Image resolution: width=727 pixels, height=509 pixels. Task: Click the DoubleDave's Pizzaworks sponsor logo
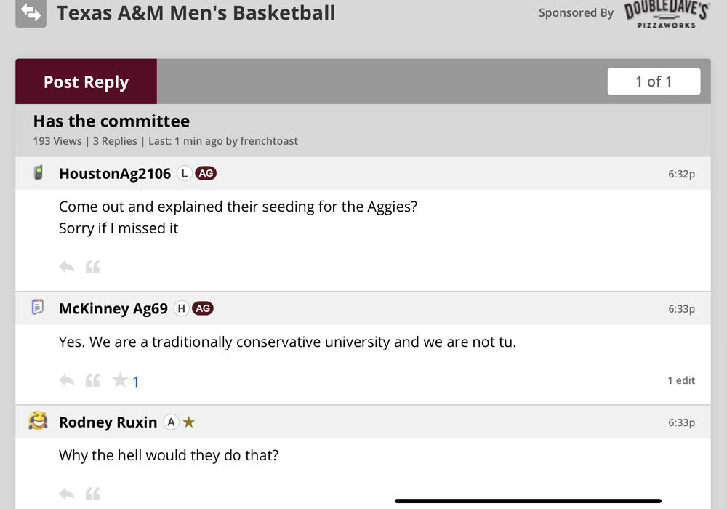pyautogui.click(x=667, y=14)
